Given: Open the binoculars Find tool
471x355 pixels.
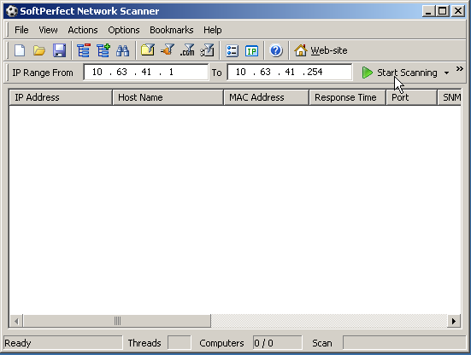Looking at the screenshot, I should (x=122, y=50).
